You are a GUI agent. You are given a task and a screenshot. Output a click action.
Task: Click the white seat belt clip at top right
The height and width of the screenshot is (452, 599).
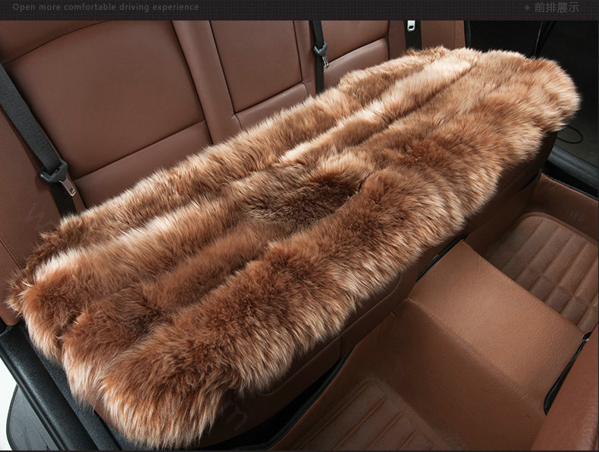[x=411, y=26]
